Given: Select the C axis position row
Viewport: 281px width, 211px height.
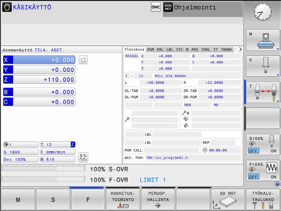Looking at the screenshot, I should 39,102.
